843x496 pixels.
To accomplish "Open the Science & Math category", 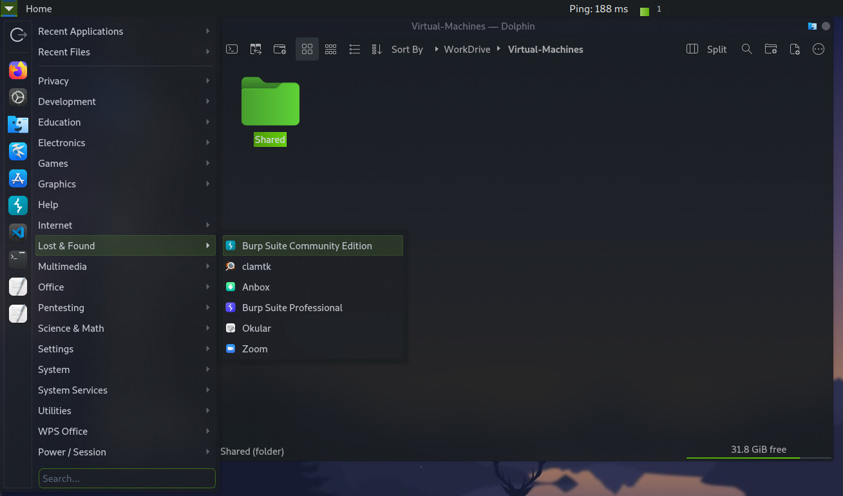I will coord(125,328).
